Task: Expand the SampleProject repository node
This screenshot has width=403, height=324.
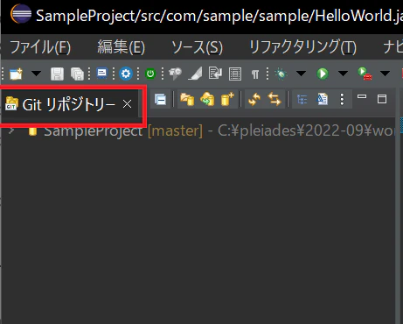Action: tap(11, 130)
